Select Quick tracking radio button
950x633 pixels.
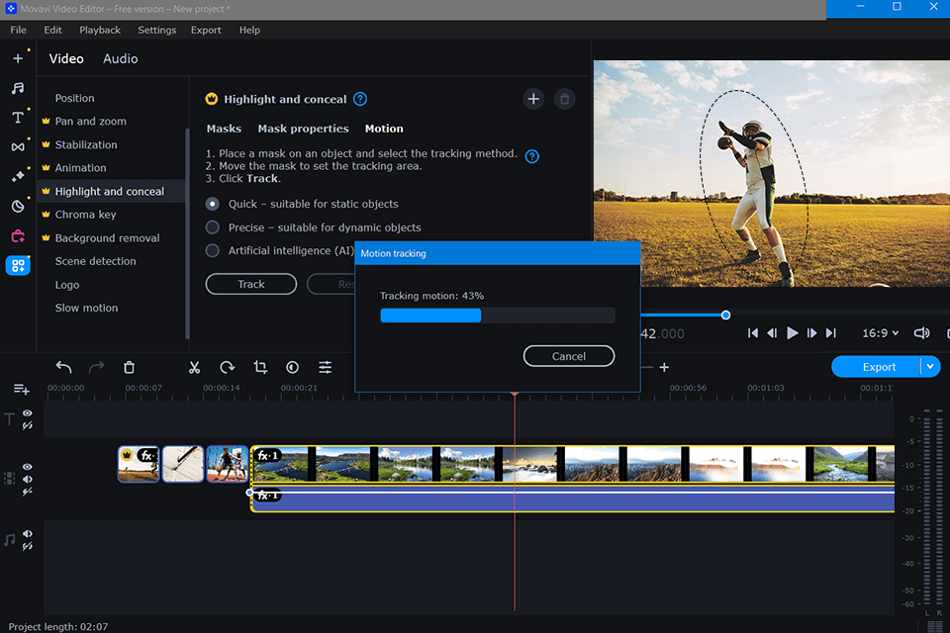click(x=213, y=204)
